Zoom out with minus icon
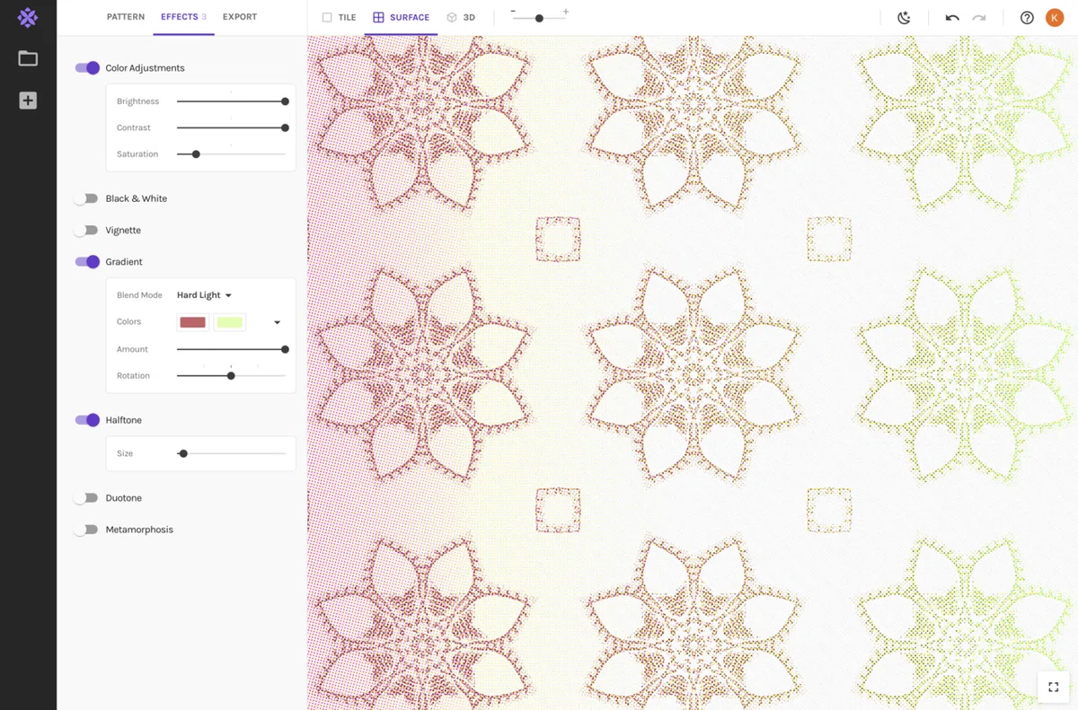Viewport: 1078px width, 710px height. pyautogui.click(x=513, y=12)
